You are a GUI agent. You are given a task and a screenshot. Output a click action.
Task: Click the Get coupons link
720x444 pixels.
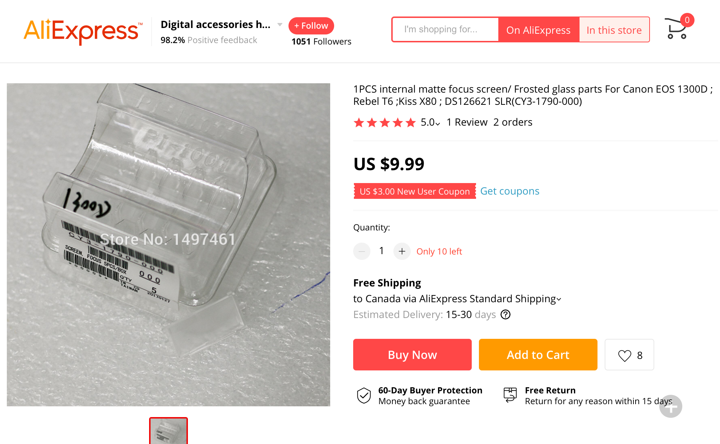coord(509,191)
